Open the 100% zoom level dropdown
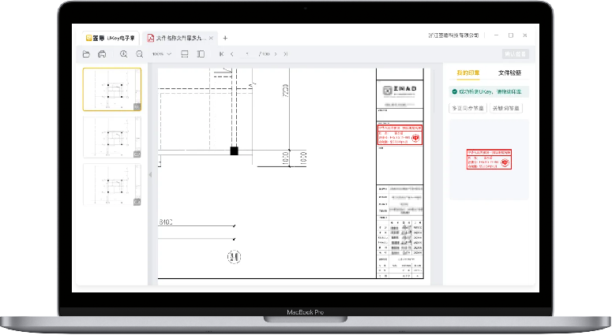 click(x=162, y=54)
